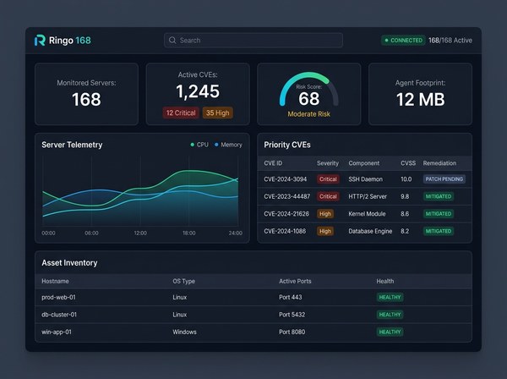This screenshot has height=379, width=507.
Task: Click the 06:00 chart axis label
Action: [91, 233]
